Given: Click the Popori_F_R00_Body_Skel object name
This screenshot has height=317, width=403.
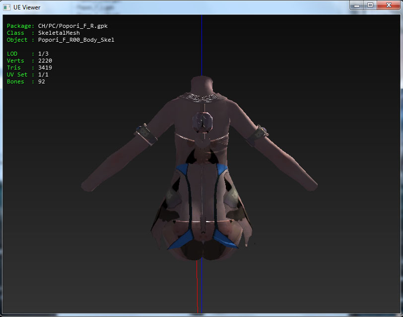Looking at the screenshot, I should click(x=76, y=40).
